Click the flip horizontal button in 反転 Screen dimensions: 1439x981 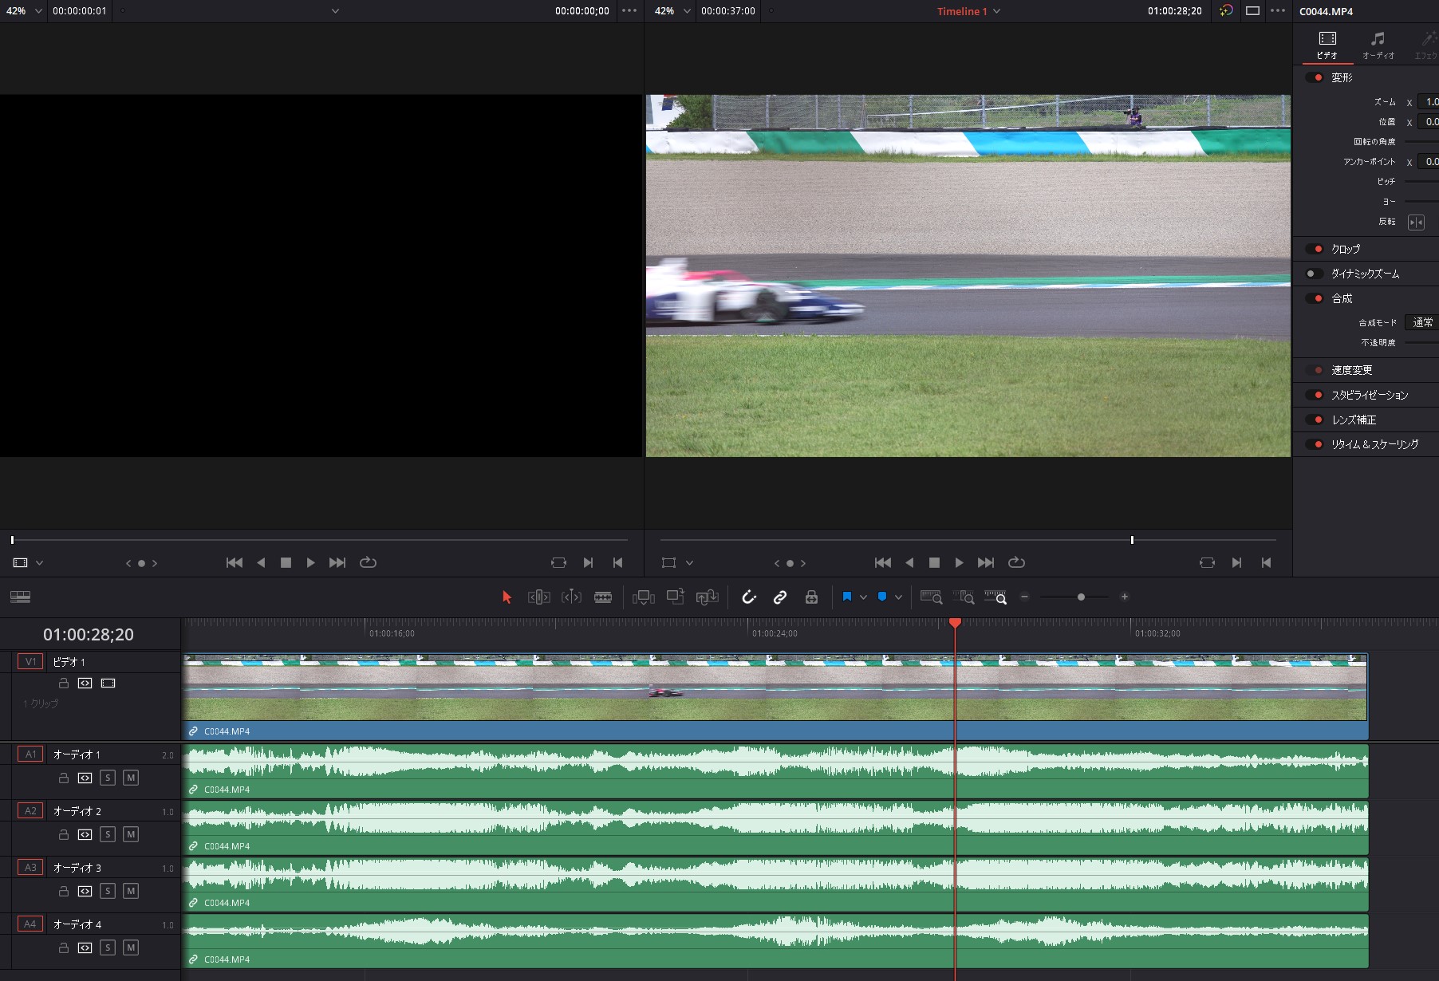pyautogui.click(x=1416, y=223)
